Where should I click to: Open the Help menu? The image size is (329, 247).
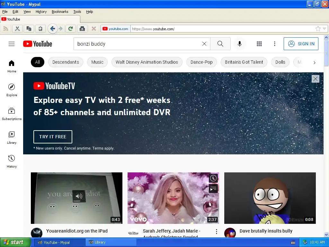point(89,12)
